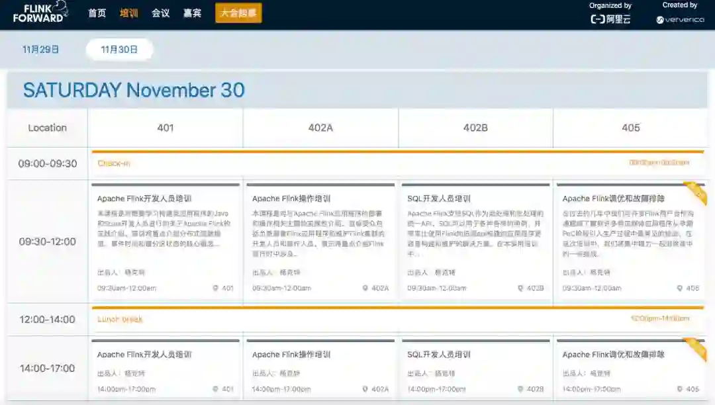Open morning SQL开发人员培训 session title
The height and width of the screenshot is (405, 715).
click(x=439, y=199)
